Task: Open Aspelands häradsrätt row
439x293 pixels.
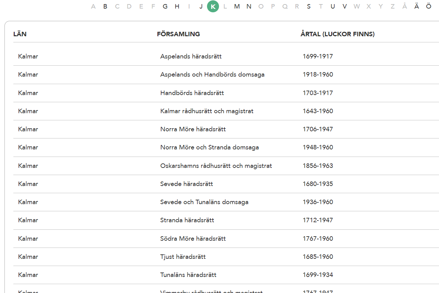Action: (226, 56)
